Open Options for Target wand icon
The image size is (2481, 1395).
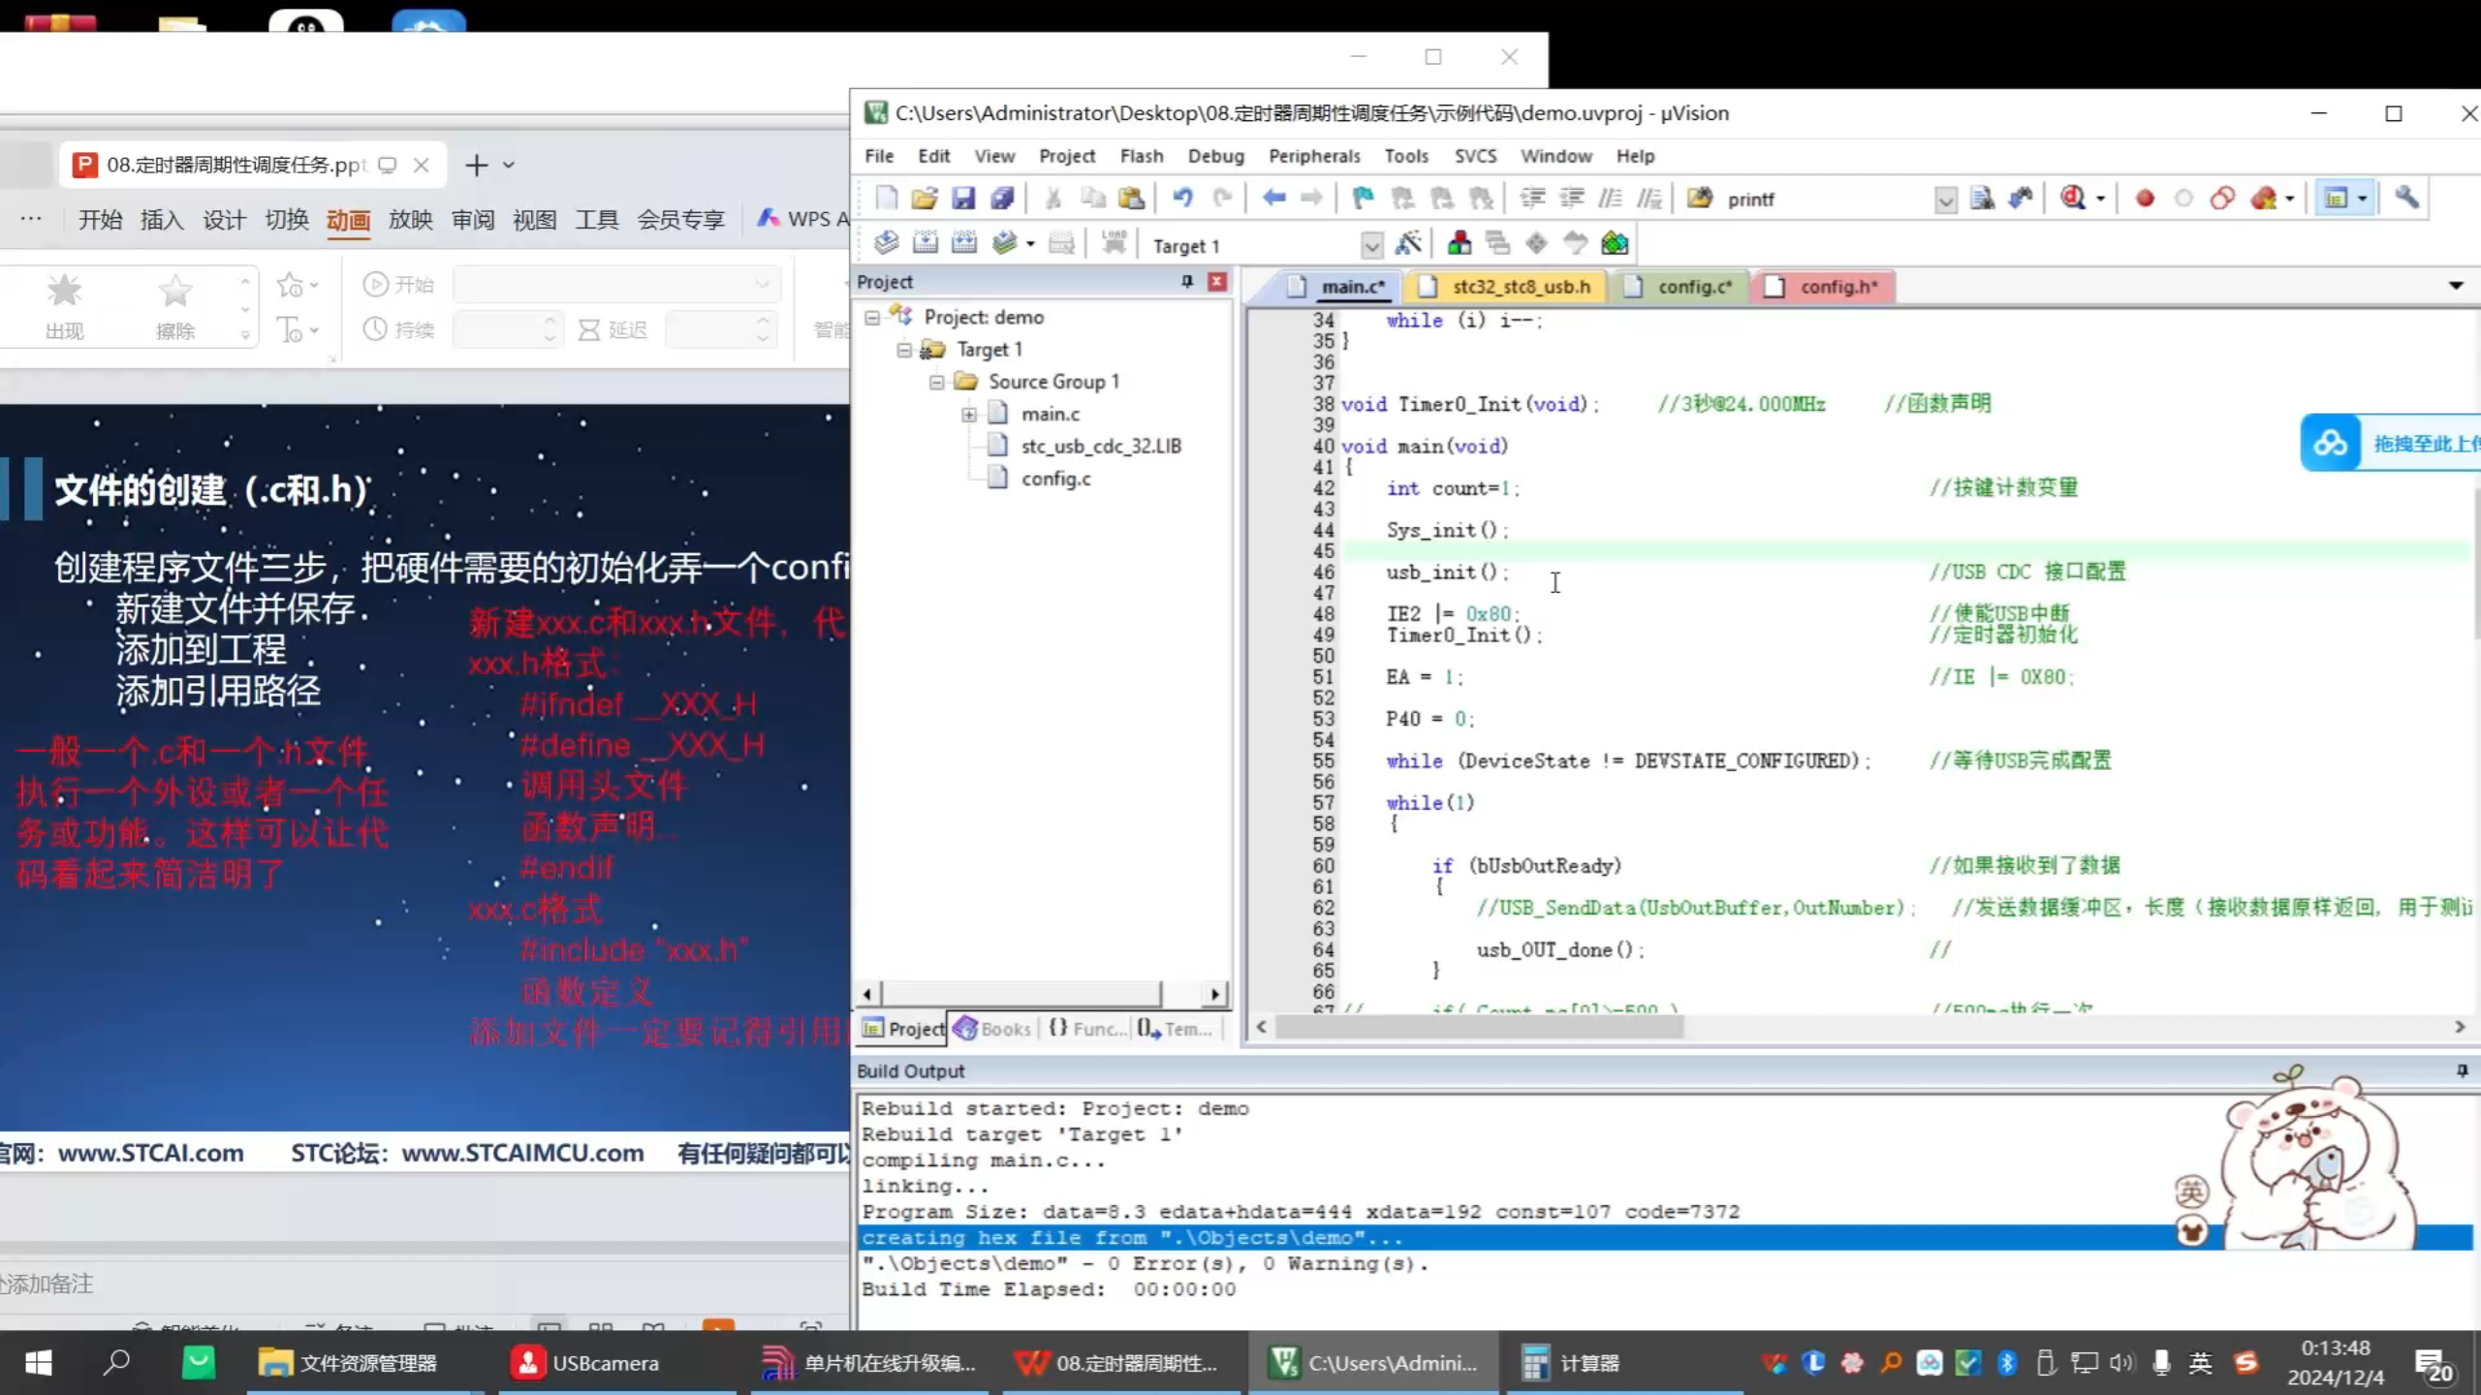1408,243
